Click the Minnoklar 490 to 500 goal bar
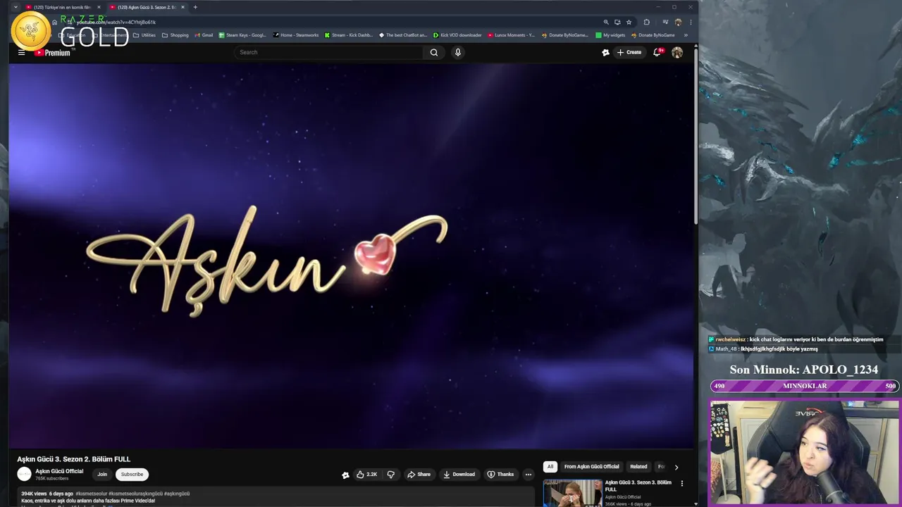This screenshot has height=507, width=902. click(x=804, y=386)
